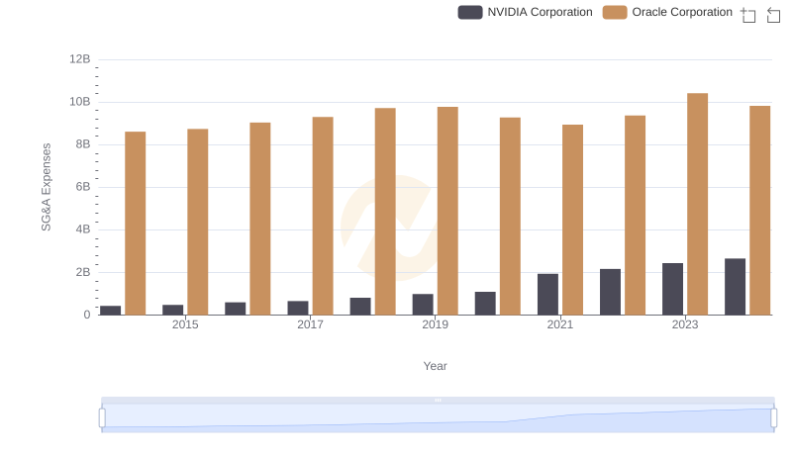Click the SG&A Expenses axis title

46,187
